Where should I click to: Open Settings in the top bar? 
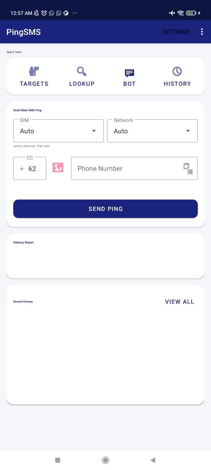click(176, 32)
